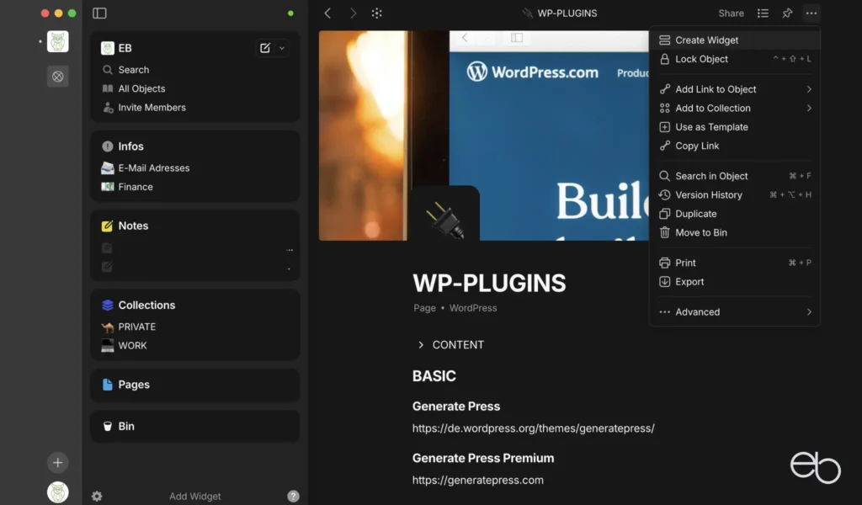Open the help question mark icon
The height and width of the screenshot is (505, 862).
pos(294,497)
